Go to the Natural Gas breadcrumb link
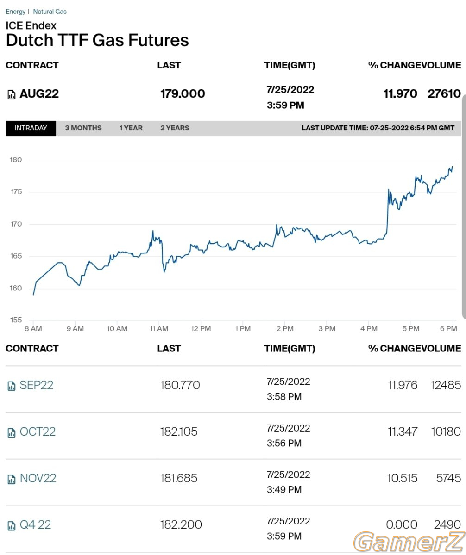466x555 pixels. (50, 12)
